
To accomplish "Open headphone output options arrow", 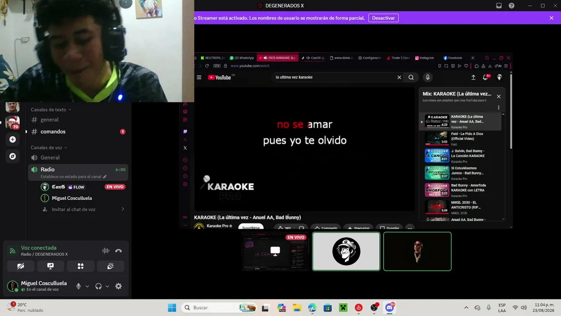I will tap(107, 286).
